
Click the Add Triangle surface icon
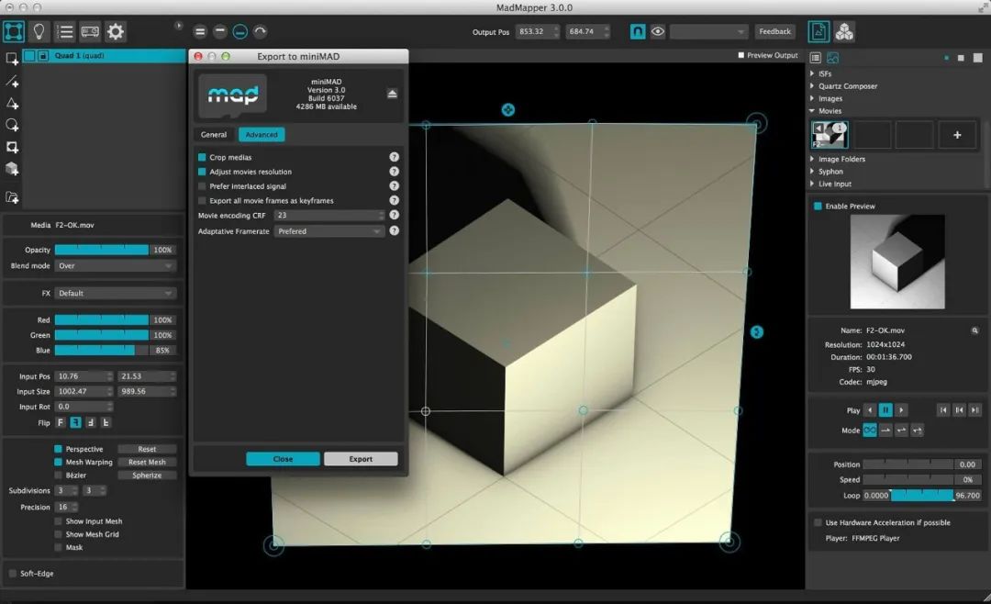12,103
